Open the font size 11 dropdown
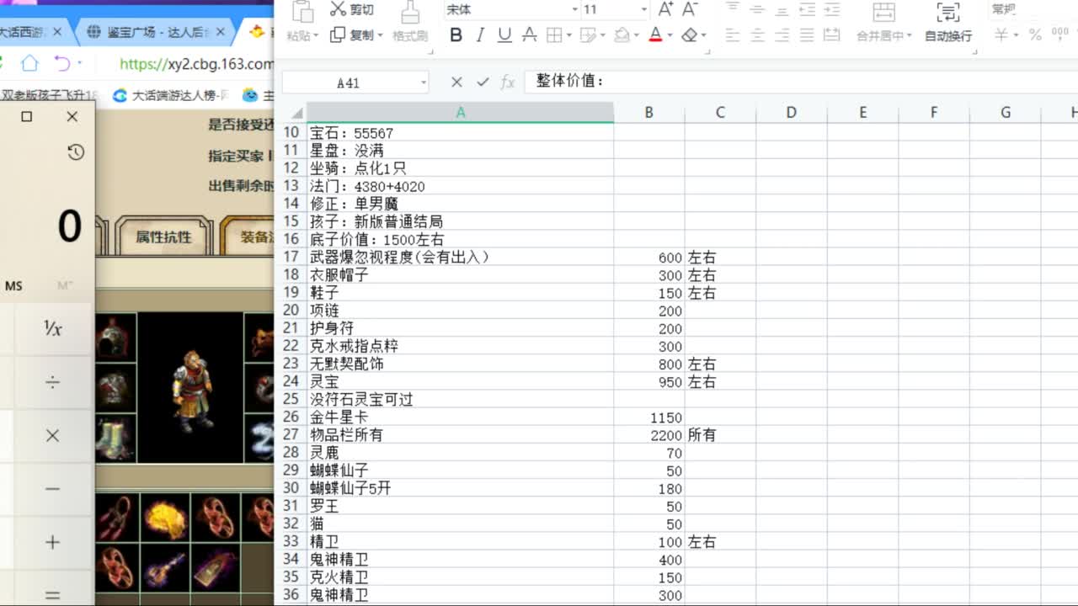Screen dimensions: 1078x606 (644, 9)
